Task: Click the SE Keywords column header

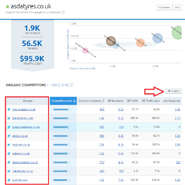Action: pos(116,101)
